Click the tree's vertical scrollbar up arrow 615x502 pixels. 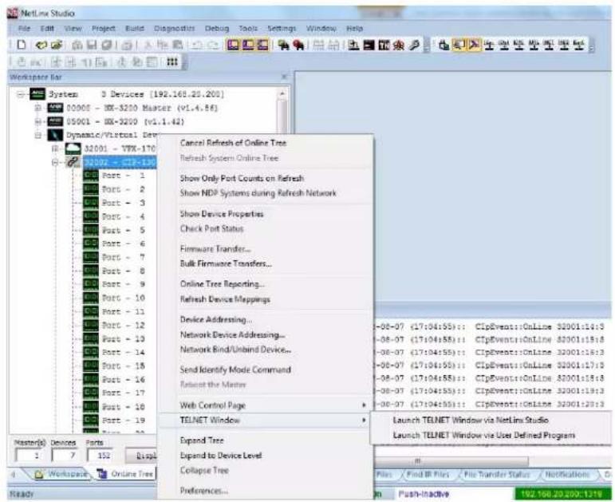point(282,94)
